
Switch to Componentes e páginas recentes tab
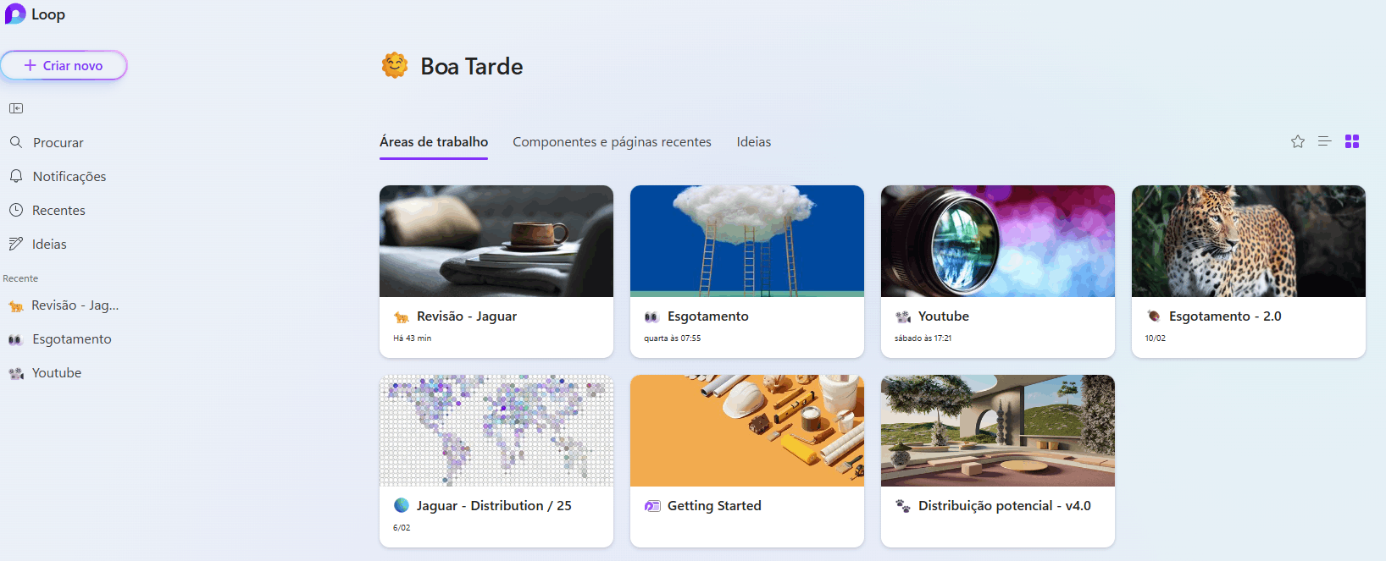(x=612, y=142)
